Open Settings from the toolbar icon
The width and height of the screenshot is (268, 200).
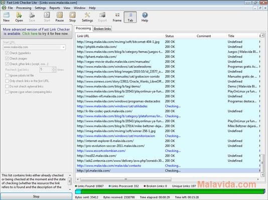[x=87, y=17]
